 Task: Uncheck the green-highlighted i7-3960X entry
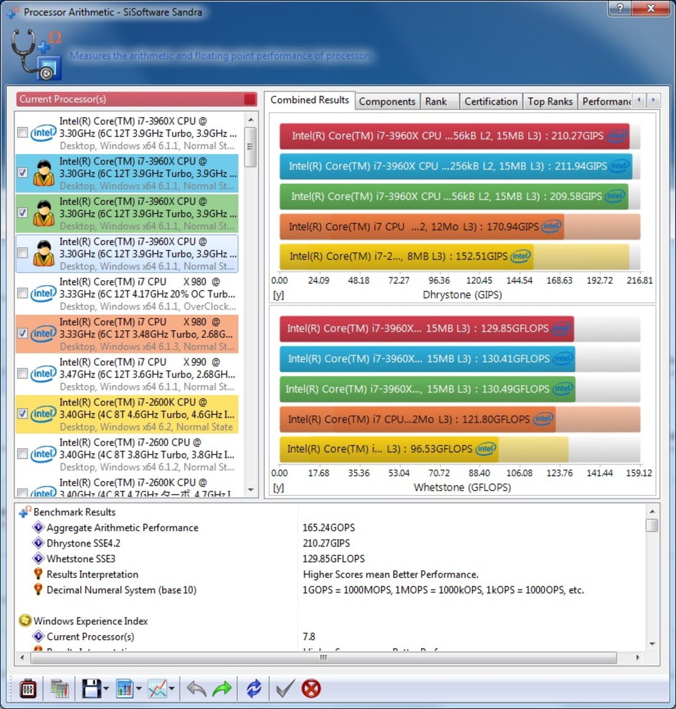pos(22,213)
